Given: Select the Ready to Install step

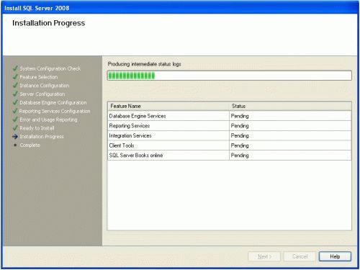Looking at the screenshot, I should [x=37, y=128].
